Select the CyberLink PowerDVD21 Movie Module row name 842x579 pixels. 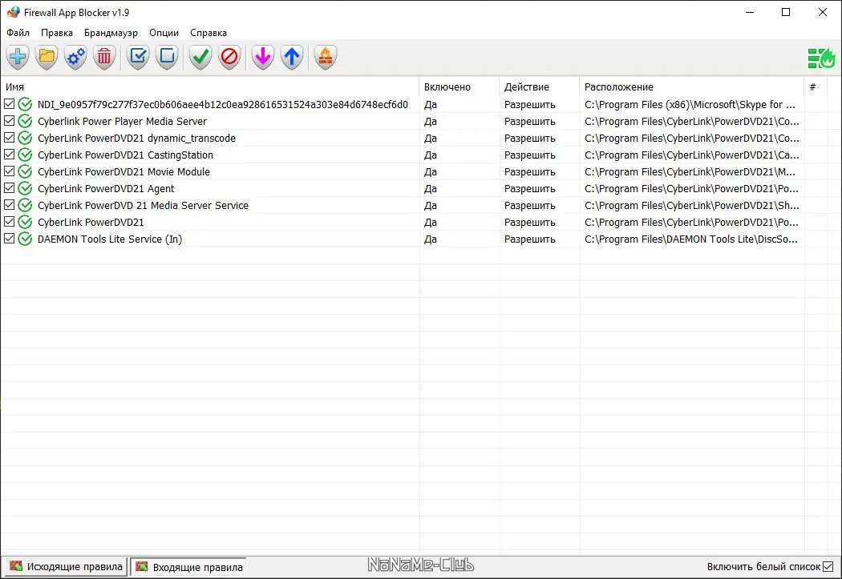[x=123, y=171]
